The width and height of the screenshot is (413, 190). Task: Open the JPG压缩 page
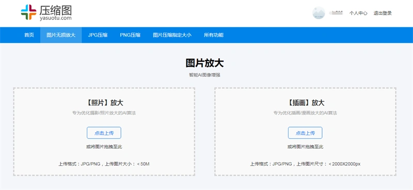(98, 35)
